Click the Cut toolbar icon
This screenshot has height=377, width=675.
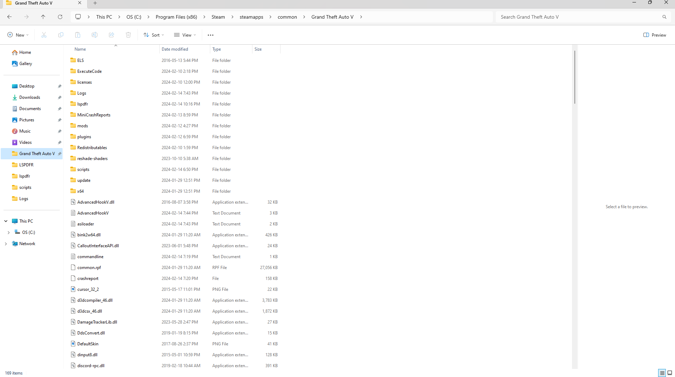coord(44,35)
